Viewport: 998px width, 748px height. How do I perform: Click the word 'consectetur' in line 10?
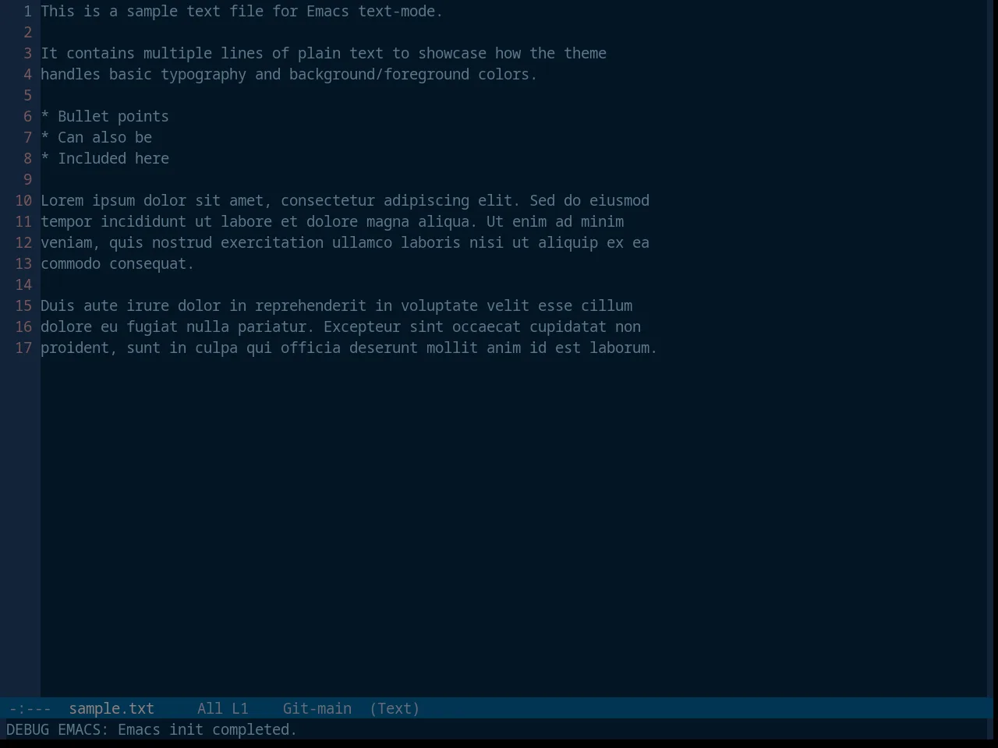point(327,200)
